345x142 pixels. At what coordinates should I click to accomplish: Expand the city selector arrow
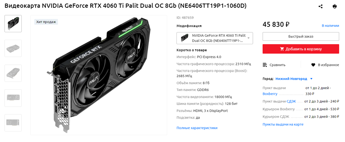click(311, 79)
